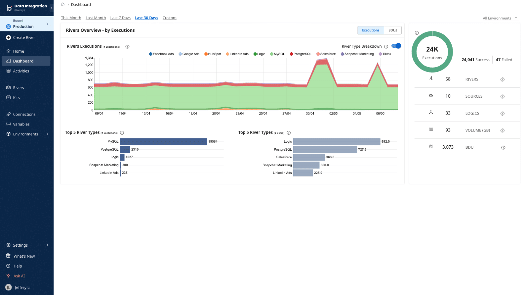Screen dimensions: 523x295
Task: Open Activities via its sidebar icon
Action: pyautogui.click(x=9, y=71)
